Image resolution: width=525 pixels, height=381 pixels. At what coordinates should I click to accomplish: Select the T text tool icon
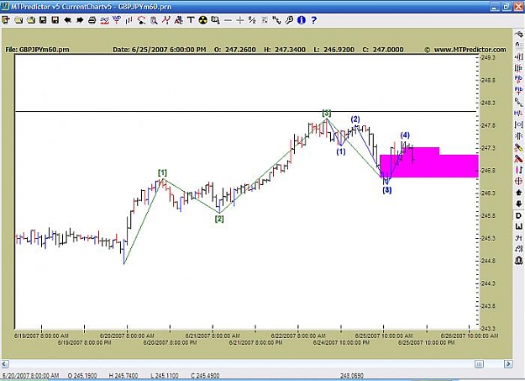(191, 20)
